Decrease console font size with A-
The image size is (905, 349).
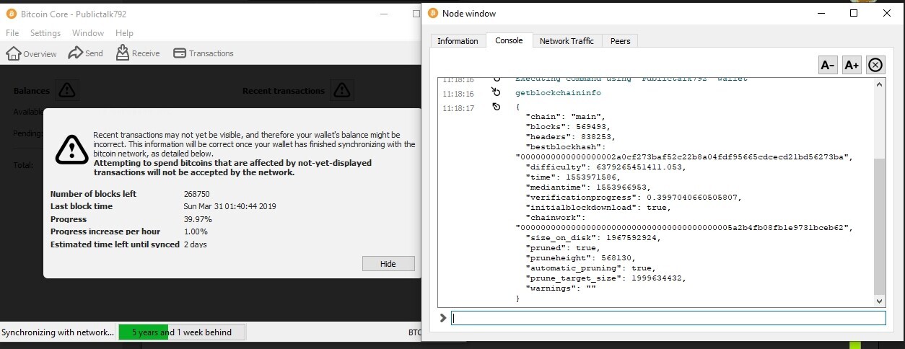pos(828,65)
